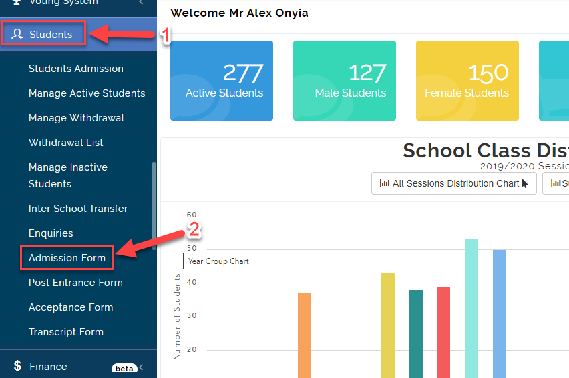Screen dimensions: 569x378
Task: Open Students Admission page
Action: click(x=76, y=69)
